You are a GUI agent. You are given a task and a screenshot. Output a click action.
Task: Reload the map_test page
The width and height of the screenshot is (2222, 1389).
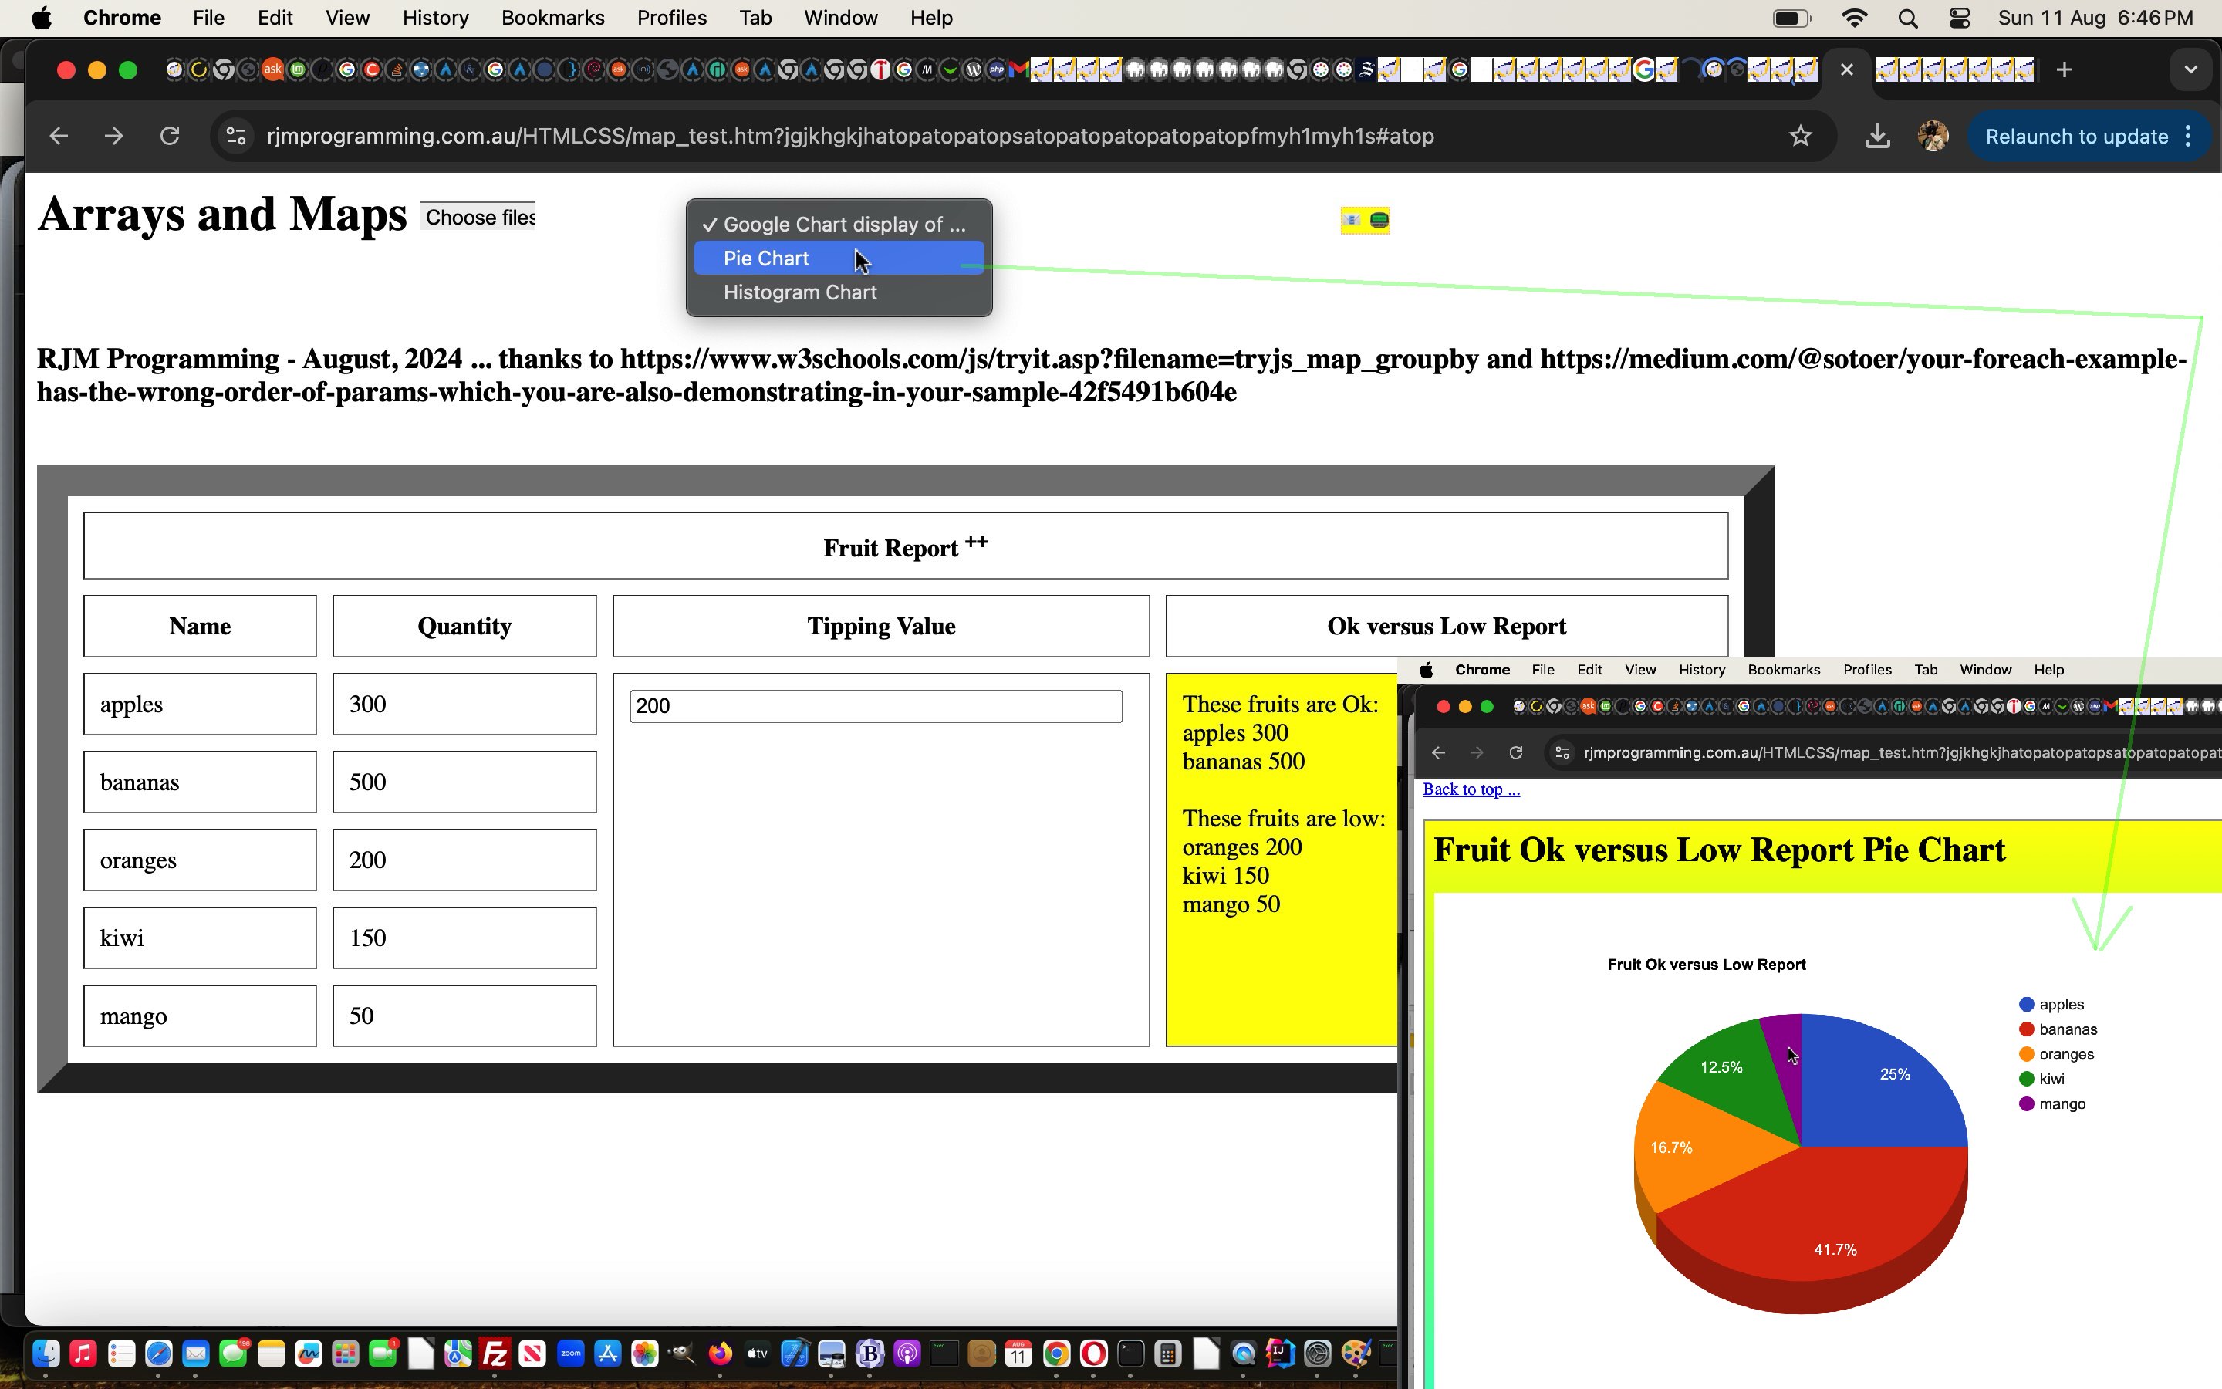170,136
